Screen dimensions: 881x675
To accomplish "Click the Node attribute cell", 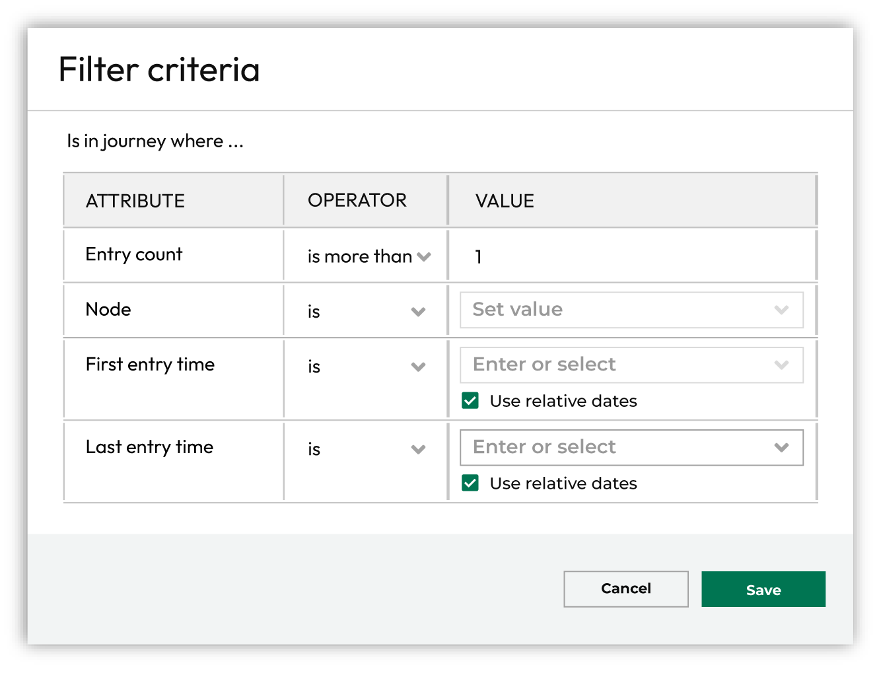I will (x=174, y=310).
